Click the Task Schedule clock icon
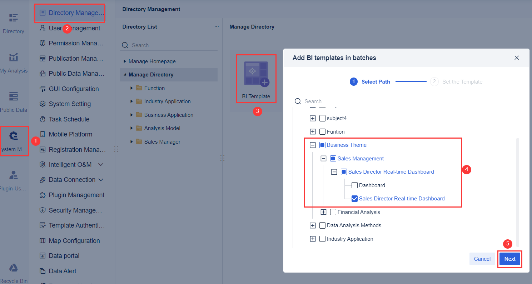This screenshot has height=284, width=532. click(43, 119)
